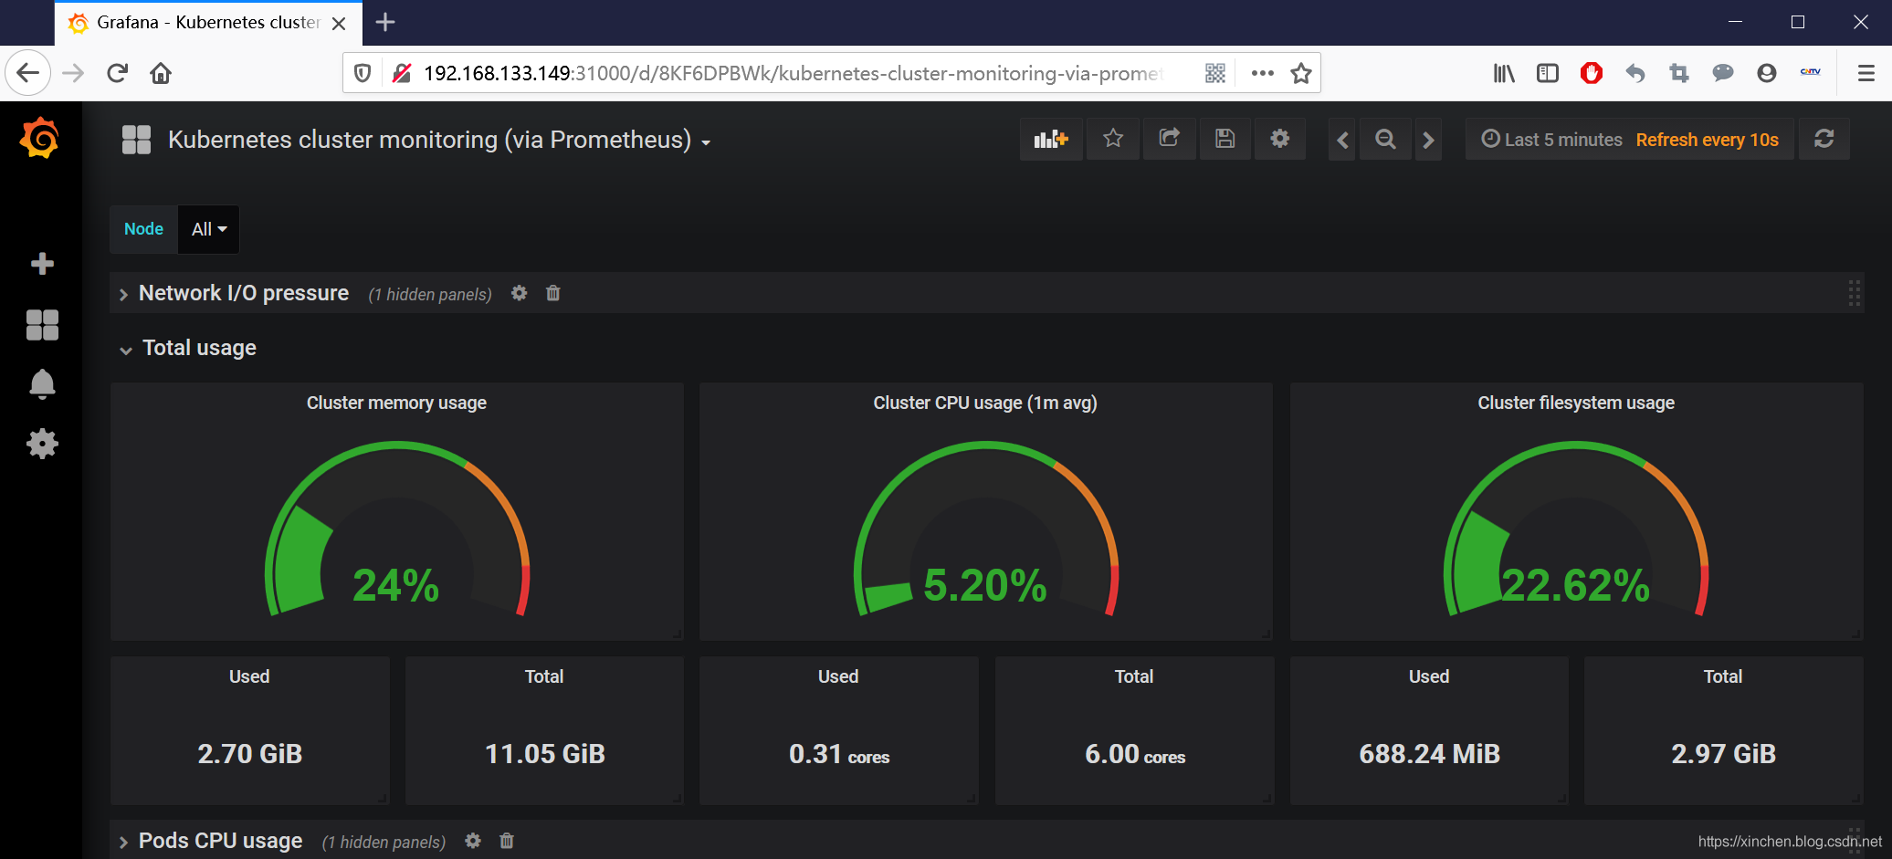Screen dimensions: 1892x859
Task: Click the 6.00 cores total value
Action: (1135, 754)
